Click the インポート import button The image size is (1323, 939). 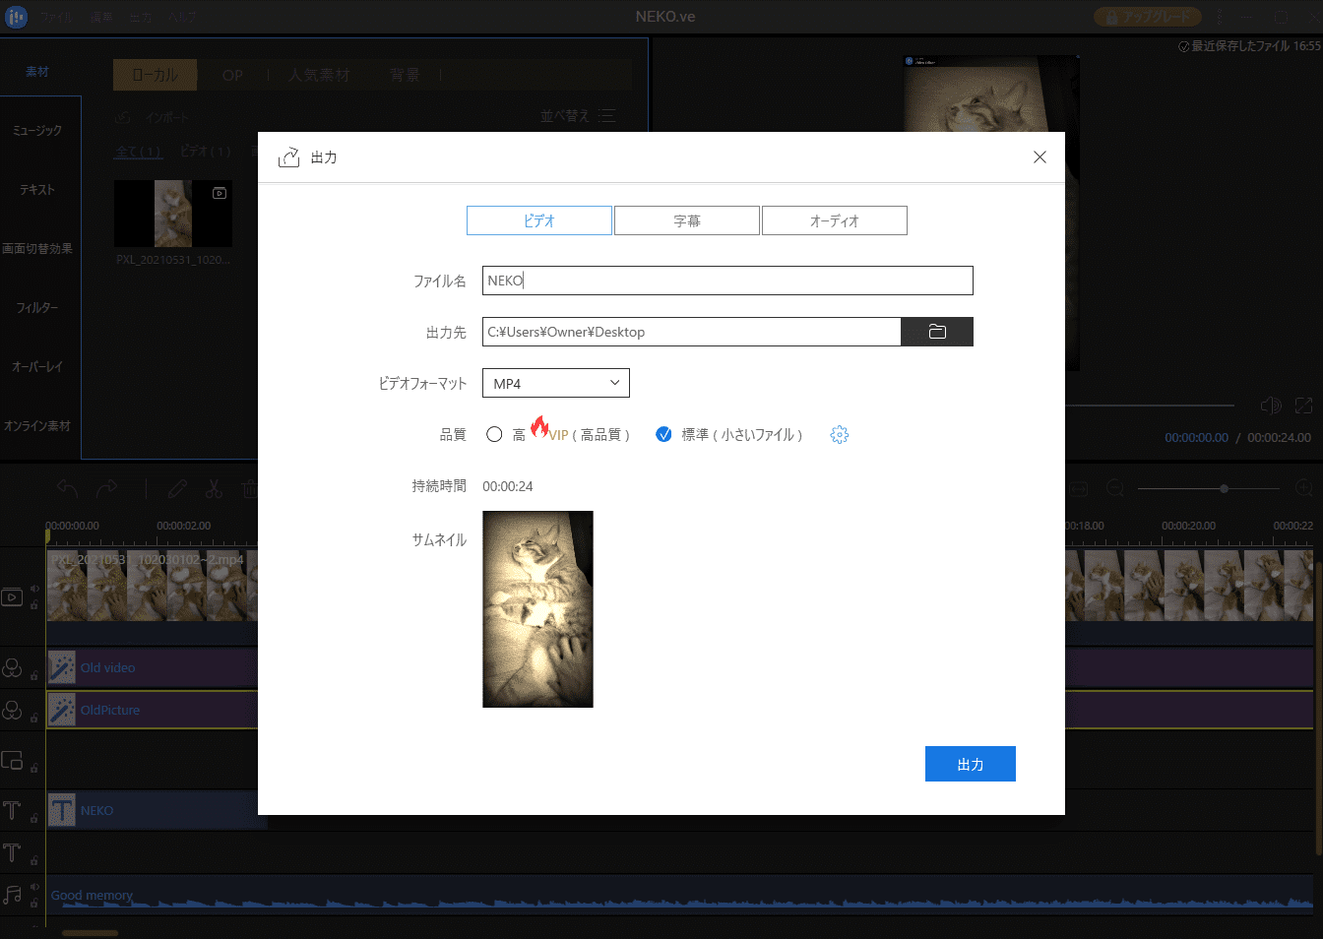[x=166, y=117]
